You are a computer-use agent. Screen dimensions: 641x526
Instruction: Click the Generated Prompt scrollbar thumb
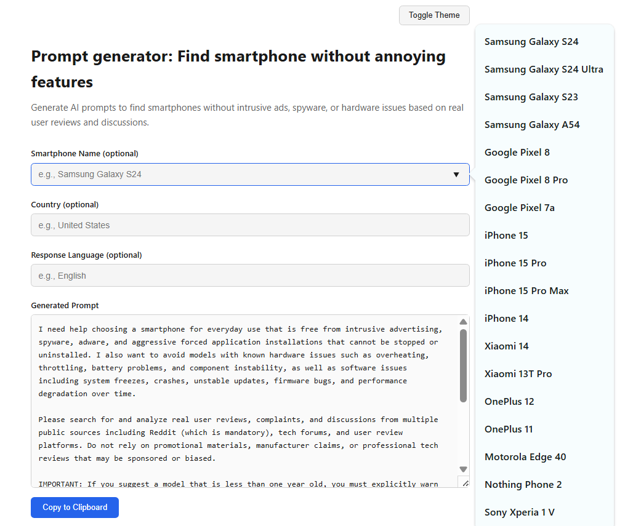tap(463, 365)
